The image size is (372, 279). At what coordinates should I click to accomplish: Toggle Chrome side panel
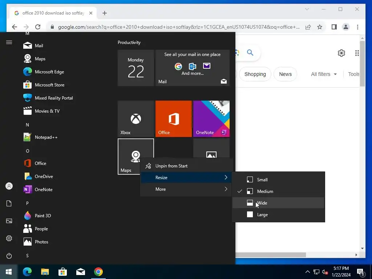pos(334,27)
